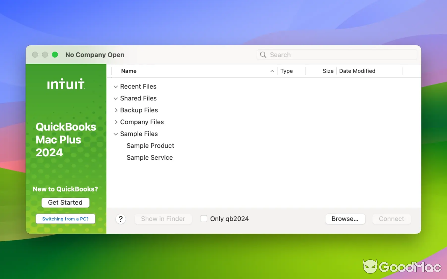Click the sort arrow on the Name column
This screenshot has height=279, width=447.
pos(272,71)
